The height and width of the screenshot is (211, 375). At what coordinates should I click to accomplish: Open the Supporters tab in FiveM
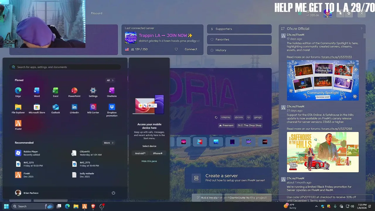tap(239, 29)
